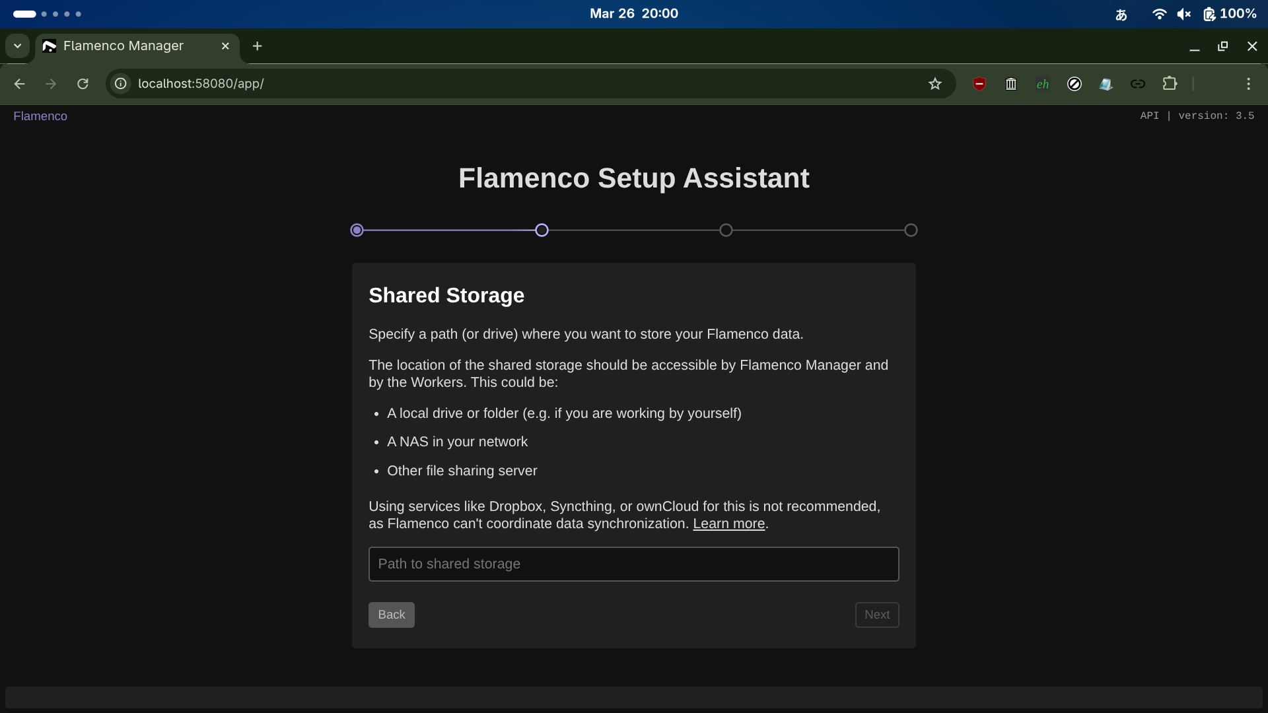Open the green 'eh' extension icon
Viewport: 1268px width, 713px height.
click(x=1043, y=84)
